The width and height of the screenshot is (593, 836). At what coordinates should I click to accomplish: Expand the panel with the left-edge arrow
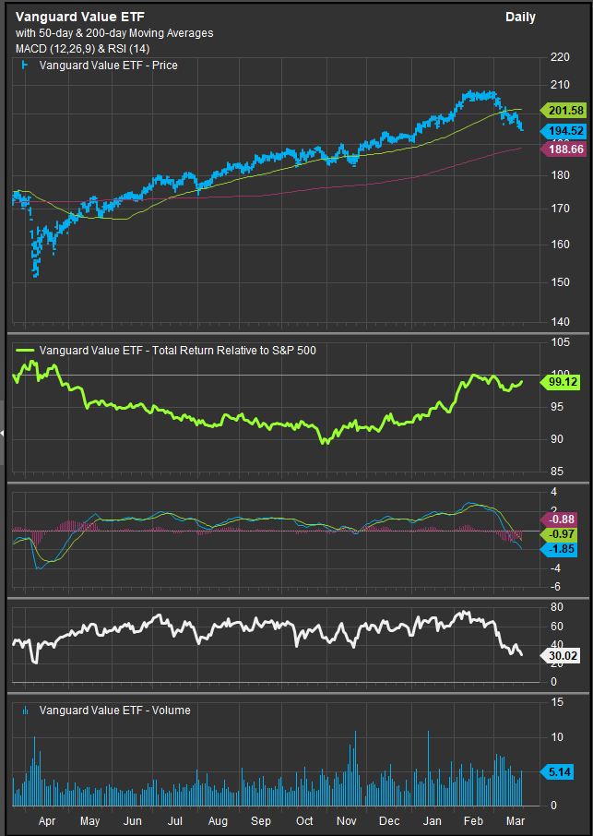click(x=3, y=432)
